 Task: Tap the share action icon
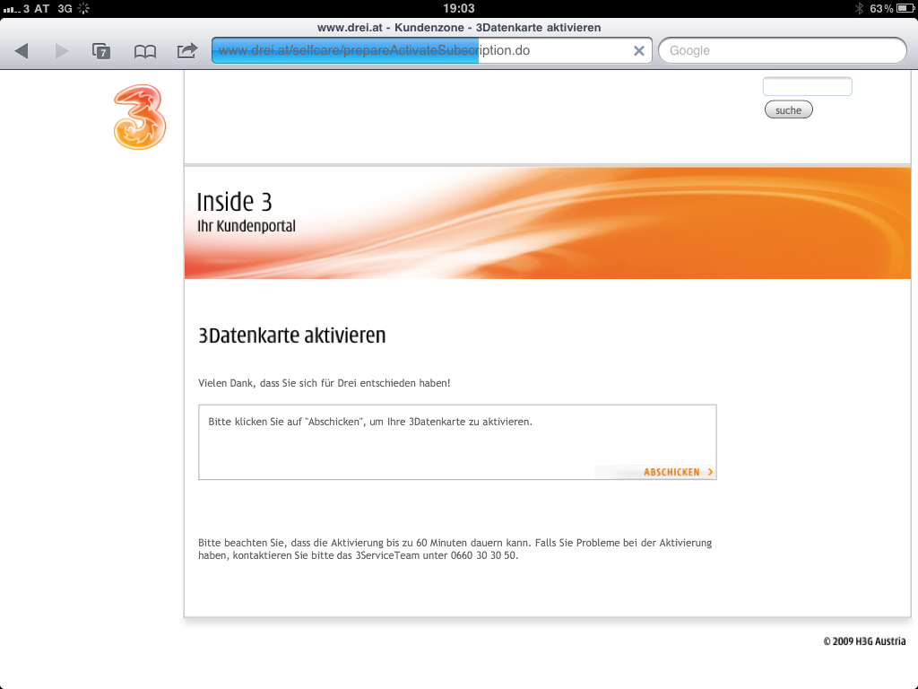click(187, 50)
